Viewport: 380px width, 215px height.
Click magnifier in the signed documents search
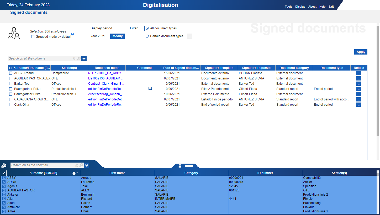pyautogui.click(x=79, y=58)
